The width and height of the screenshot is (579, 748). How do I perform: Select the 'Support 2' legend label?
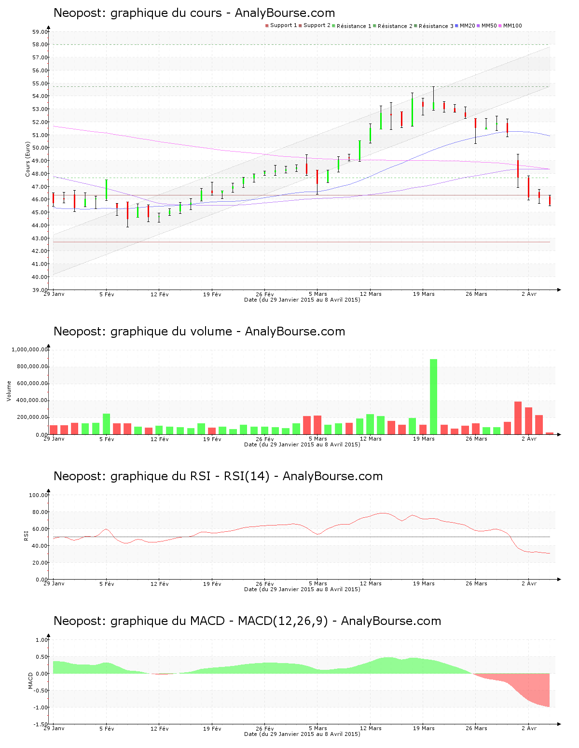317,26
